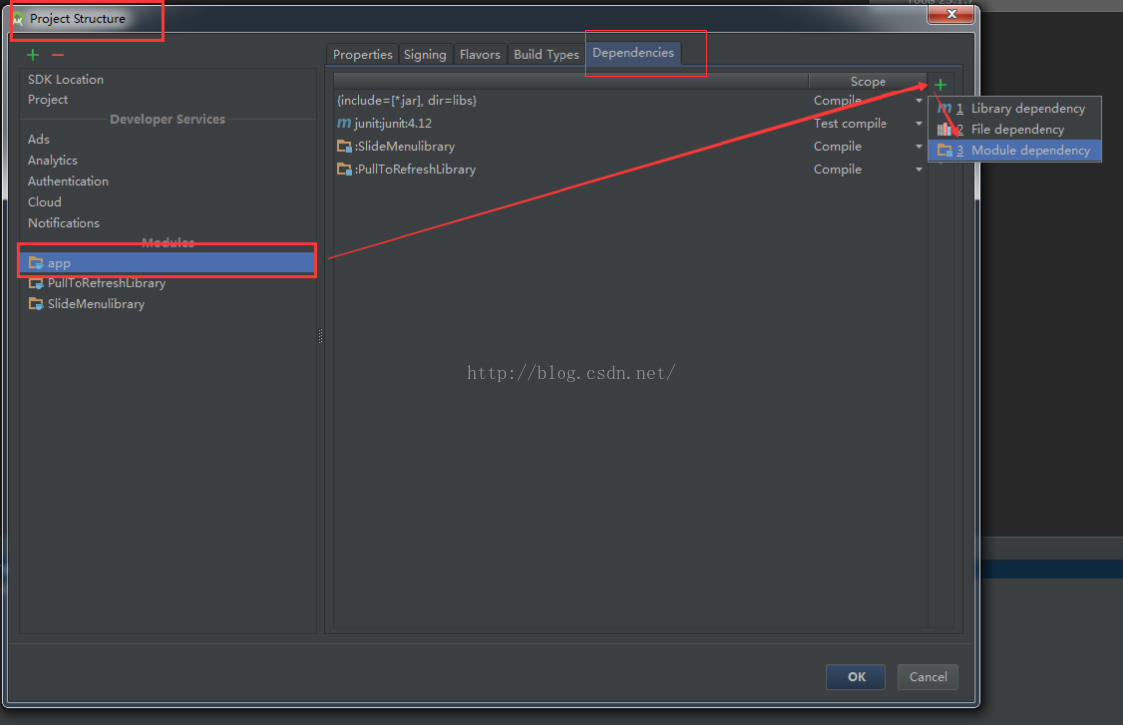
Task: Choose File dependency from the popup
Action: (x=1015, y=129)
